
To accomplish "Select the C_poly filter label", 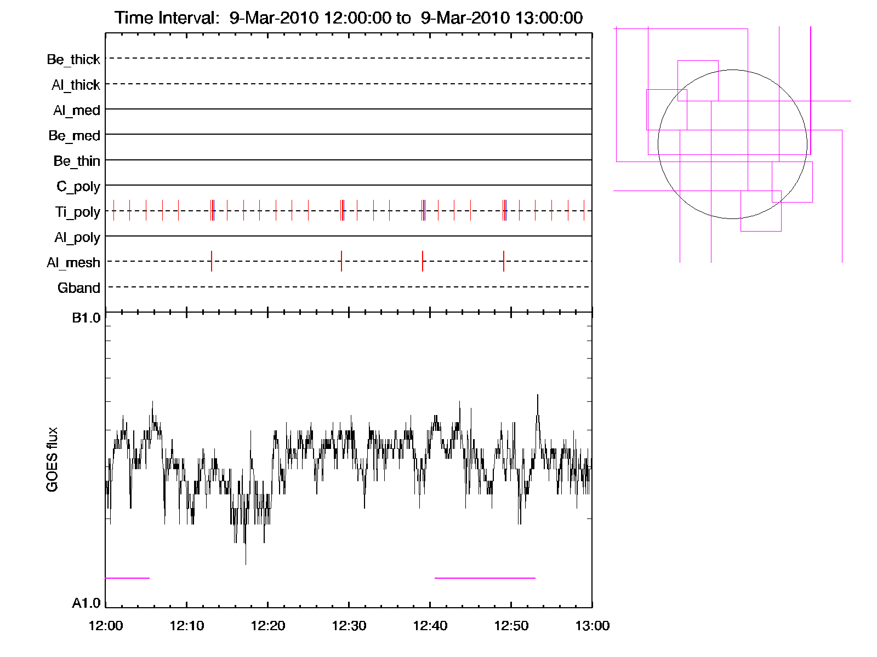I will tap(78, 187).
